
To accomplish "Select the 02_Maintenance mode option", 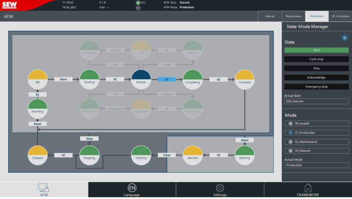I will coord(316,142).
